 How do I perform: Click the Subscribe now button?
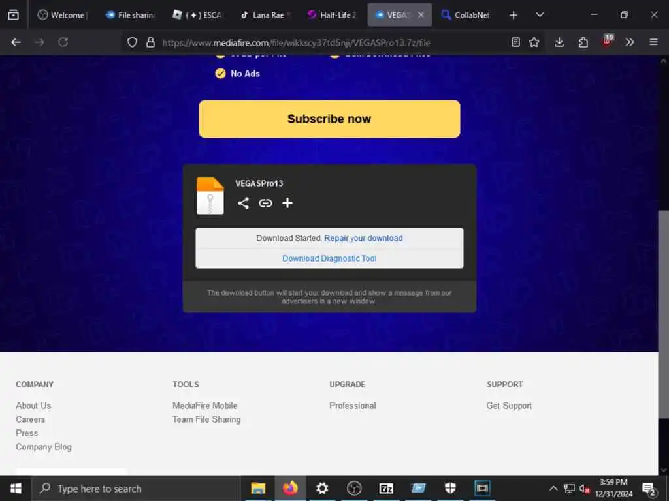point(329,119)
